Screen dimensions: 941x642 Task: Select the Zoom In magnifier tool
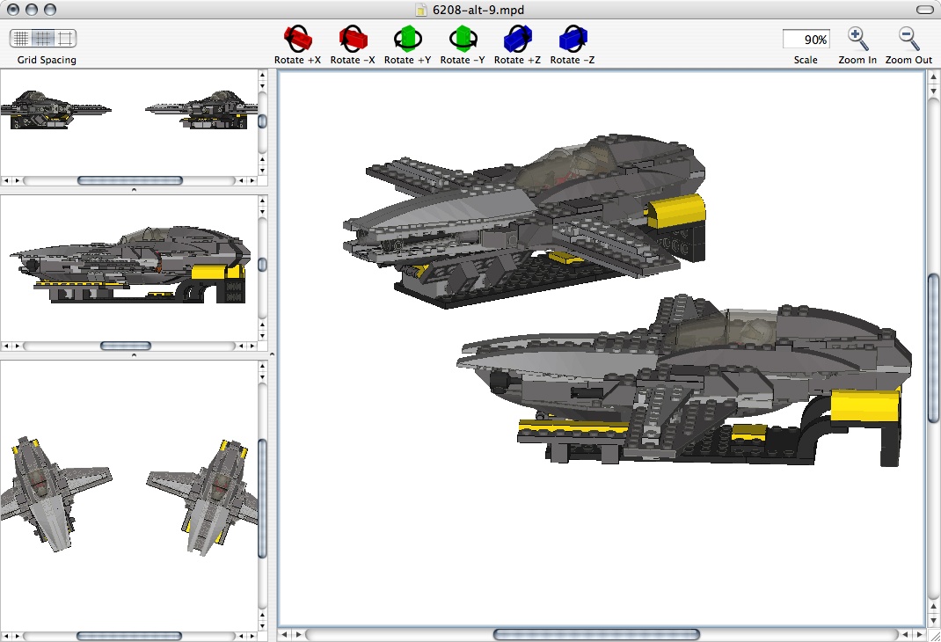(857, 38)
